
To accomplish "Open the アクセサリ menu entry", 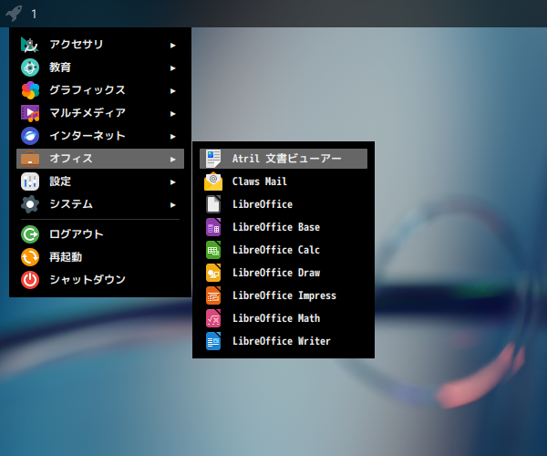I will click(x=100, y=45).
